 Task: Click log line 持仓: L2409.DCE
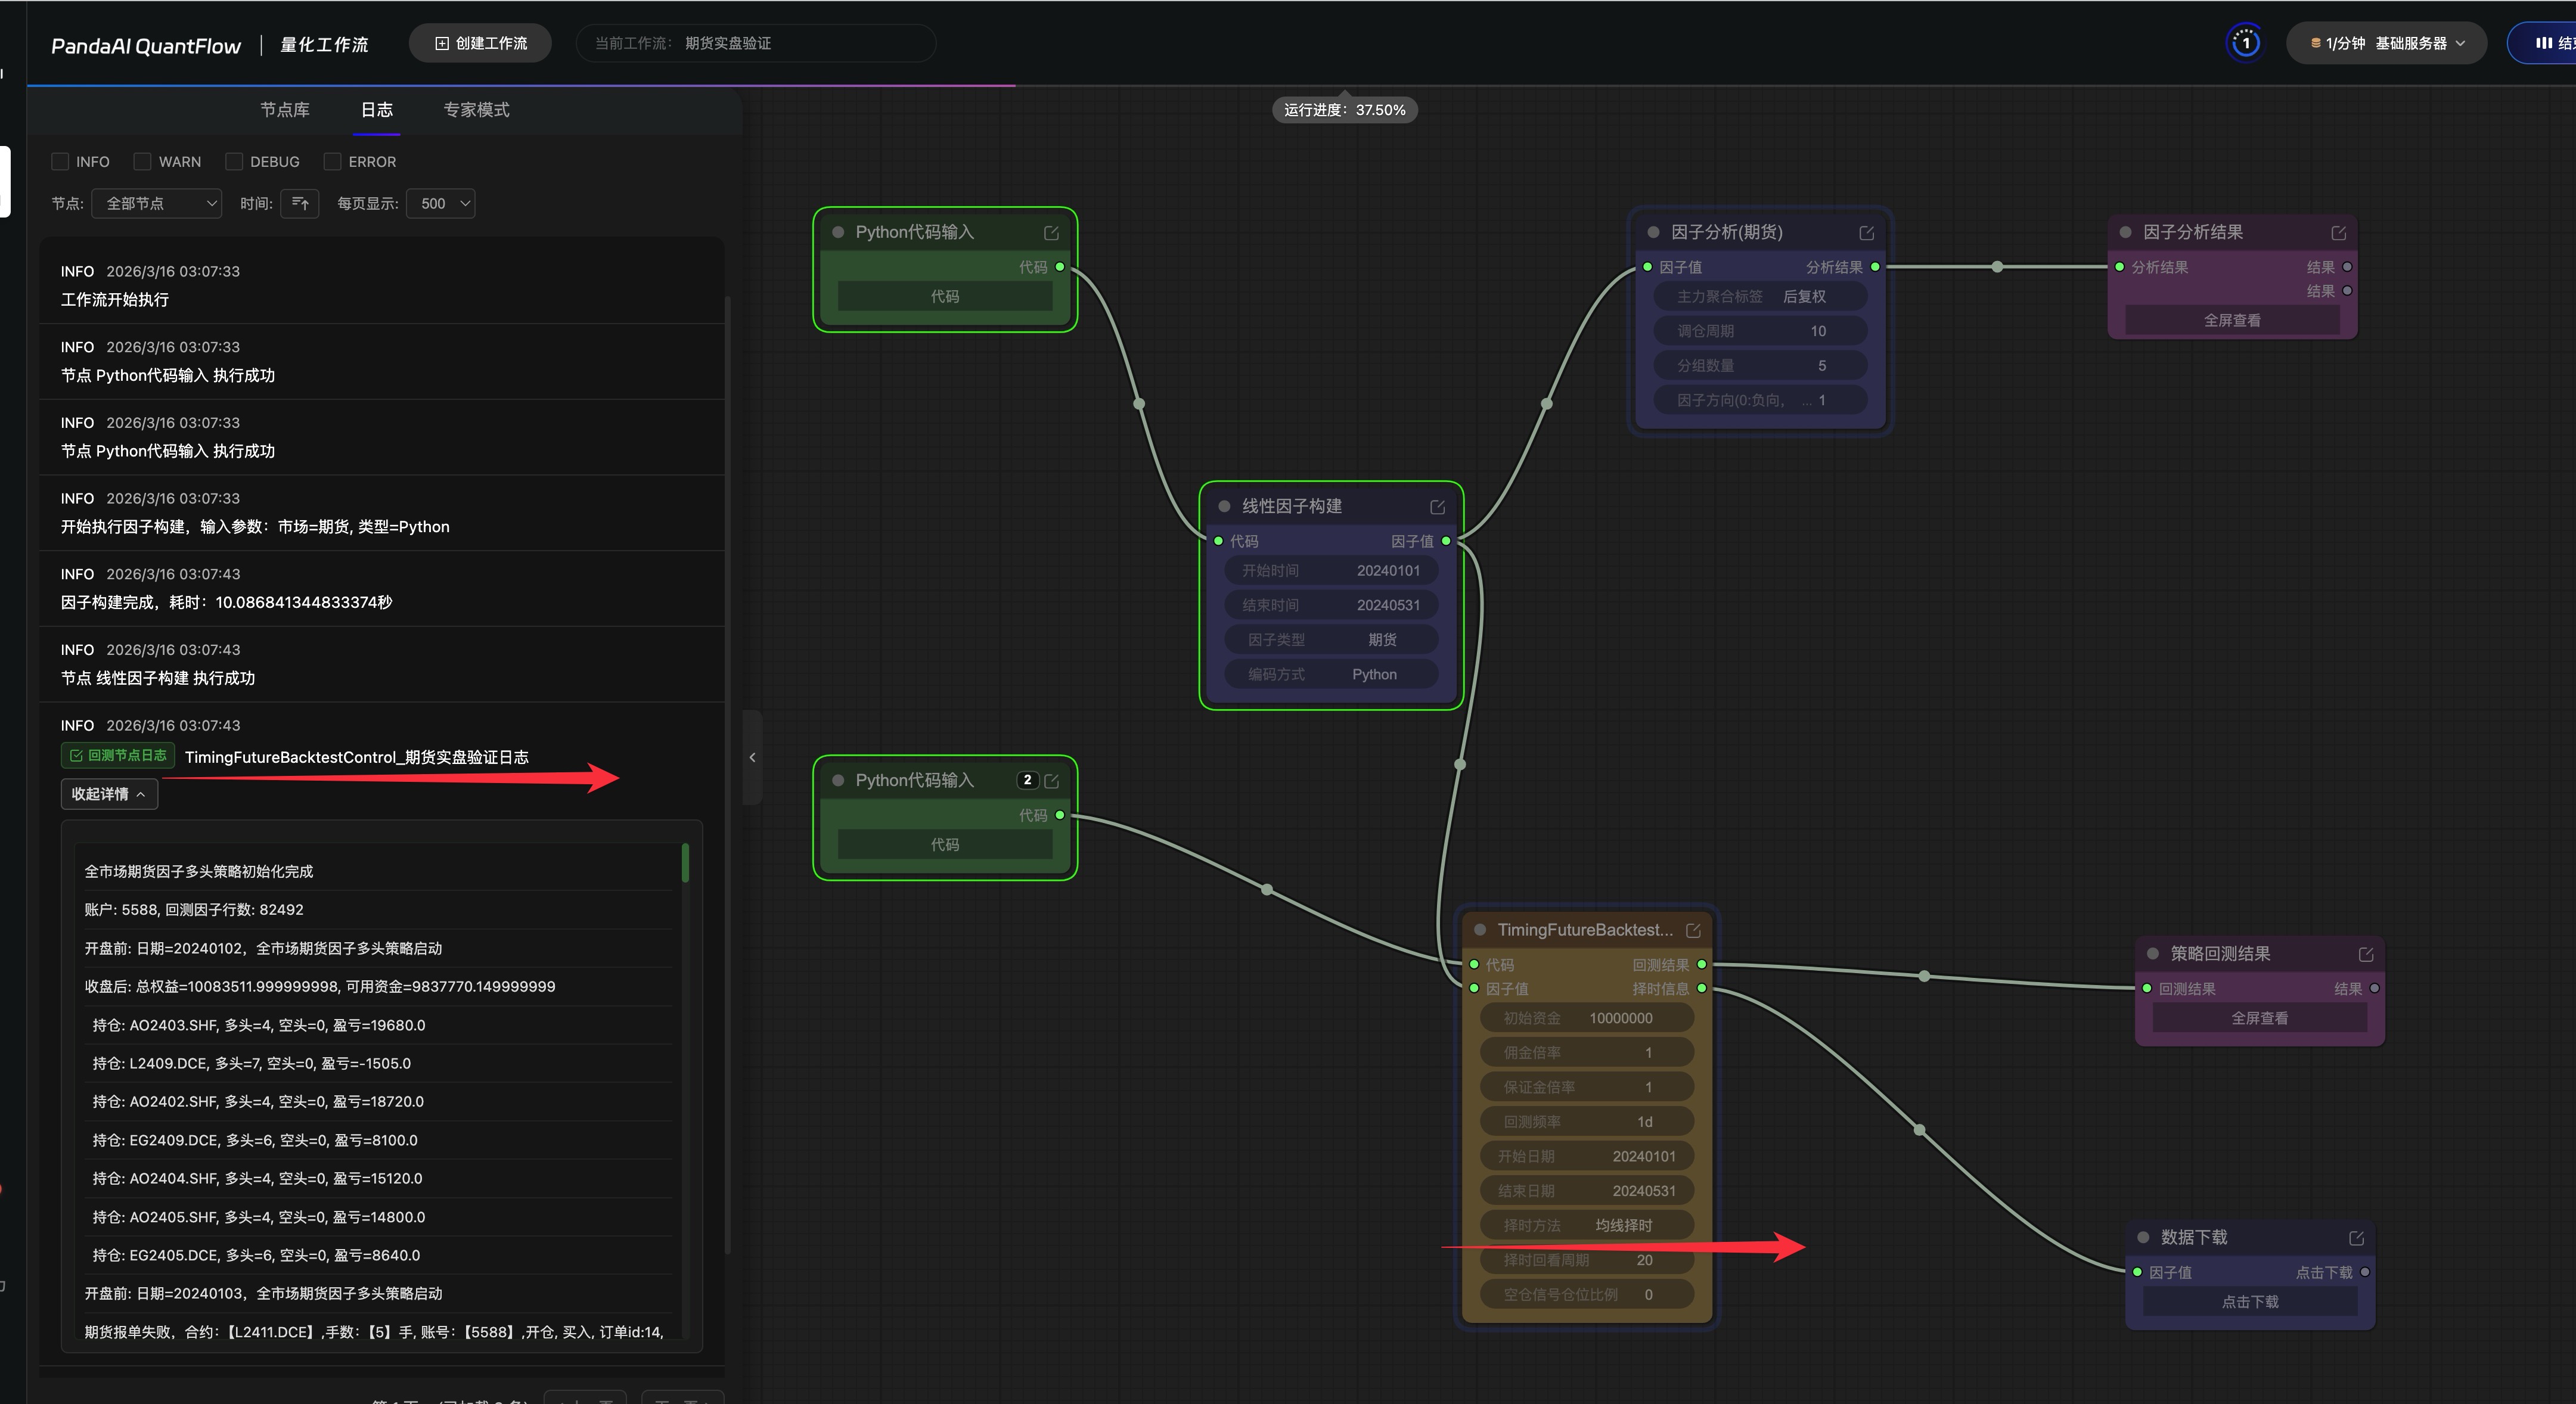click(378, 1064)
